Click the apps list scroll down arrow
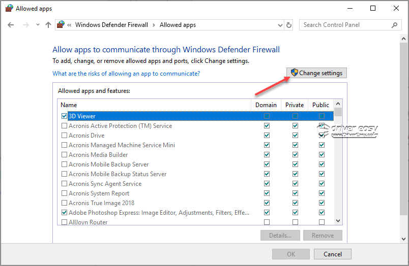This screenshot has width=409, height=266. (x=338, y=221)
